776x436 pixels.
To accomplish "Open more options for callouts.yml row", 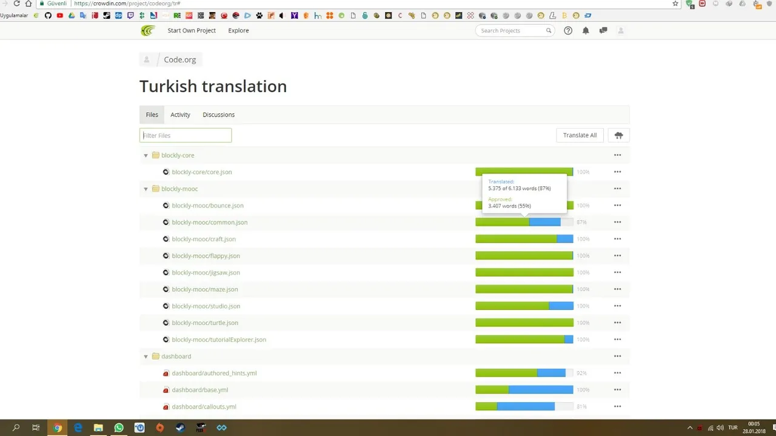I will click(x=617, y=406).
